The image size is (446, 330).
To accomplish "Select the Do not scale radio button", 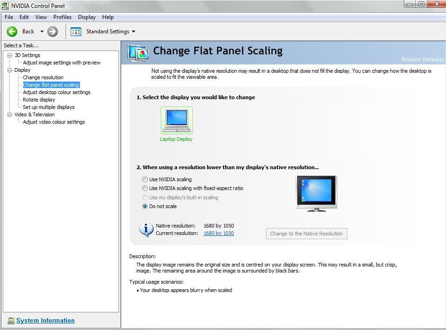I will point(145,206).
